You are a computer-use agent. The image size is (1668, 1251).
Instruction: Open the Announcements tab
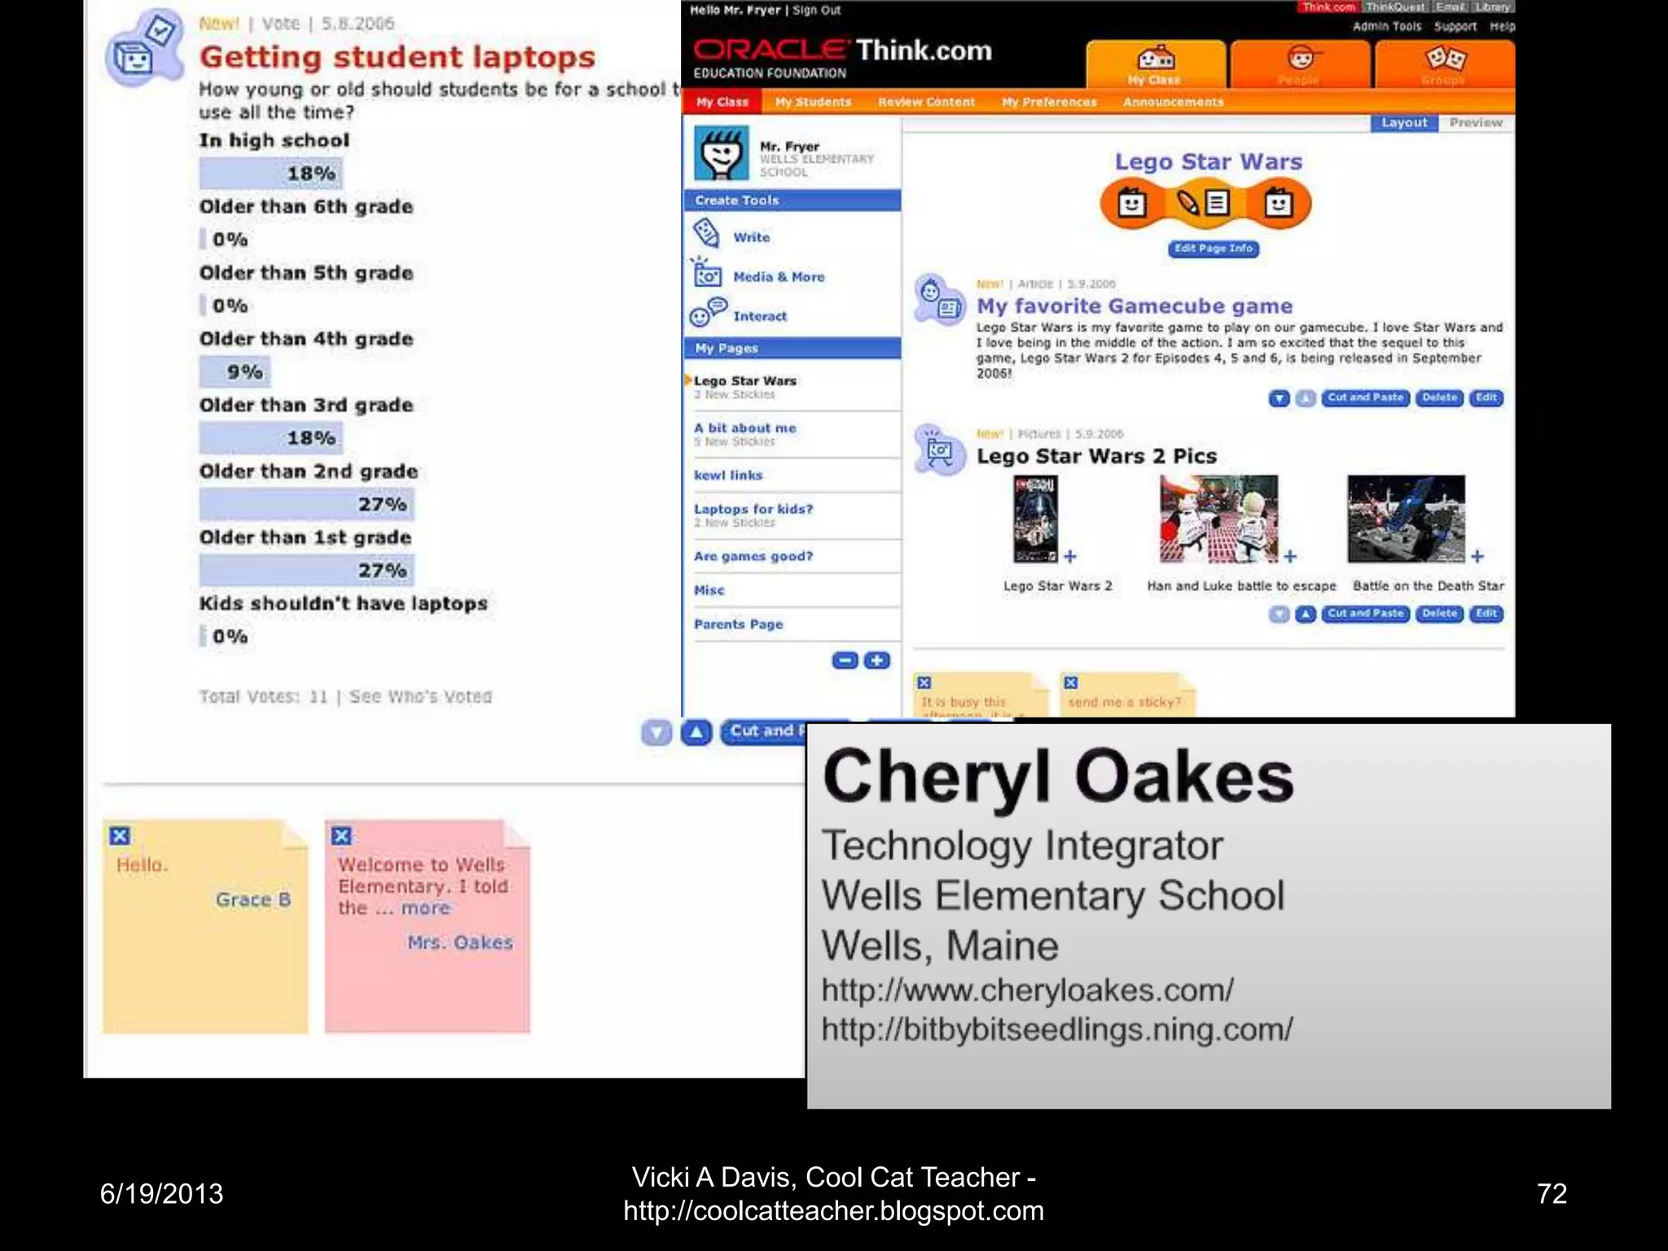click(1173, 102)
